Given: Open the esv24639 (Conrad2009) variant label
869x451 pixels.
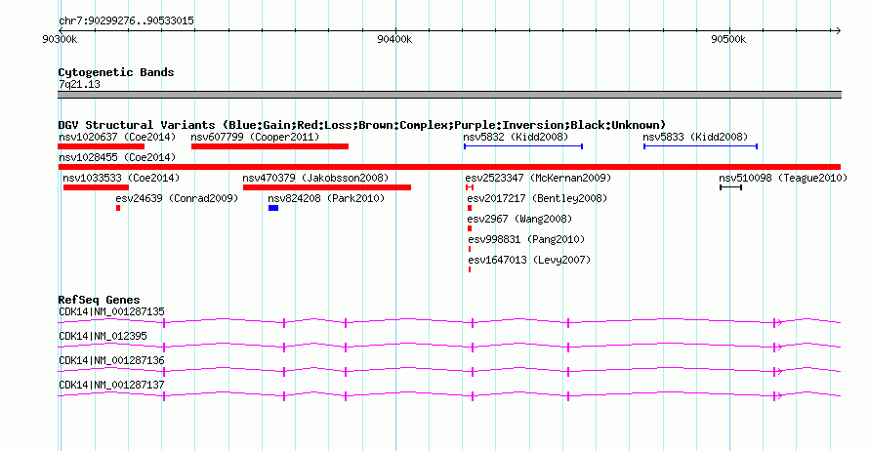Looking at the screenshot, I should tap(177, 198).
